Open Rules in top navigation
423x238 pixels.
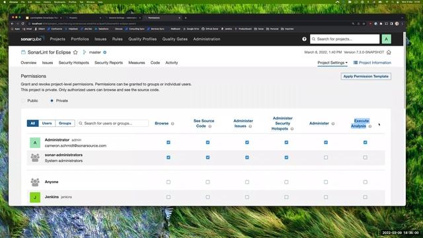118,39
